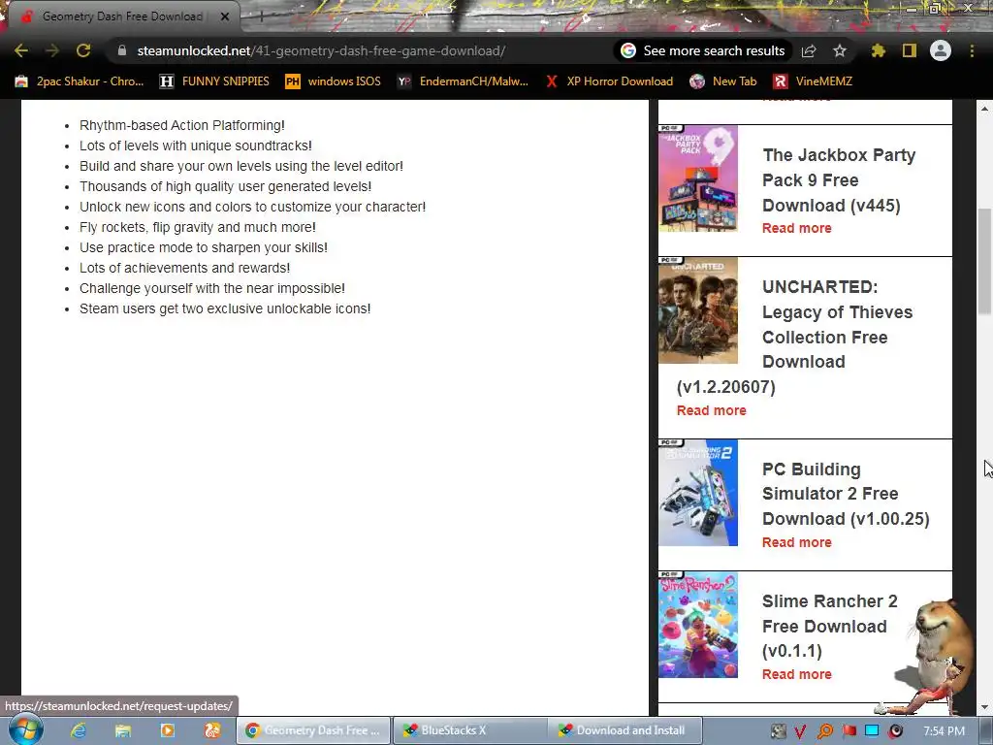This screenshot has width=993, height=745.
Task: Click Read more under UNCHARTED
Action: coord(711,410)
